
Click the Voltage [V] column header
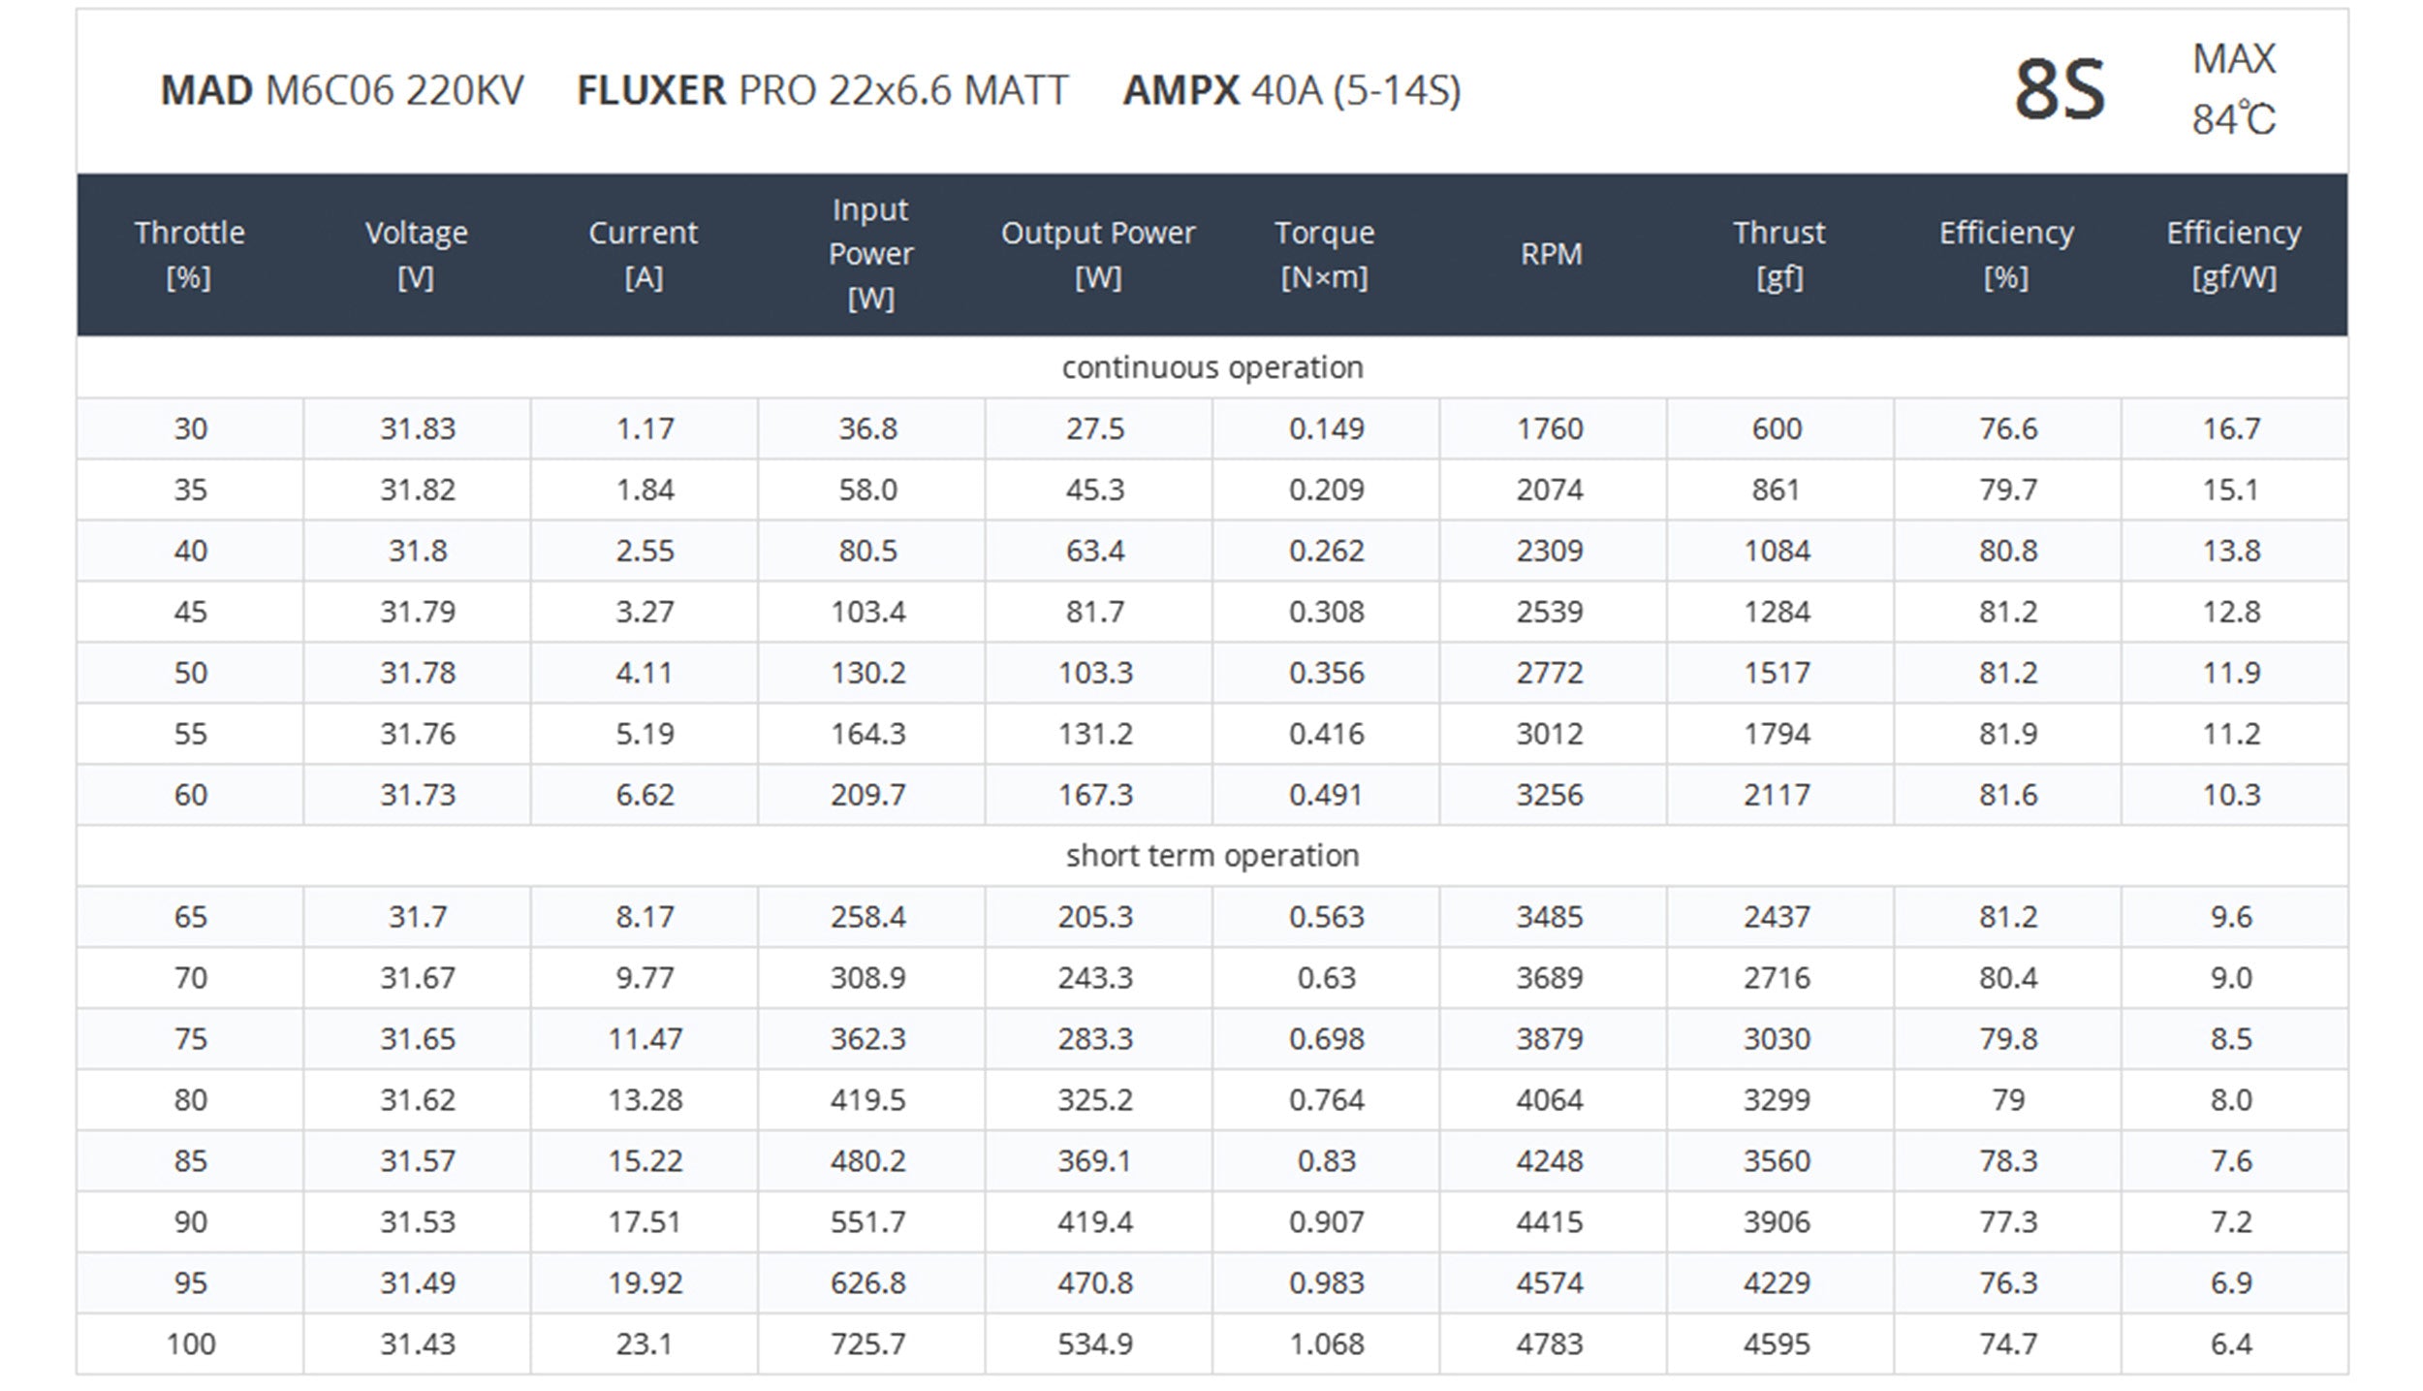coord(416,255)
